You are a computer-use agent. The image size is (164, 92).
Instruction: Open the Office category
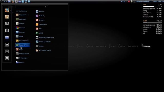20,36
